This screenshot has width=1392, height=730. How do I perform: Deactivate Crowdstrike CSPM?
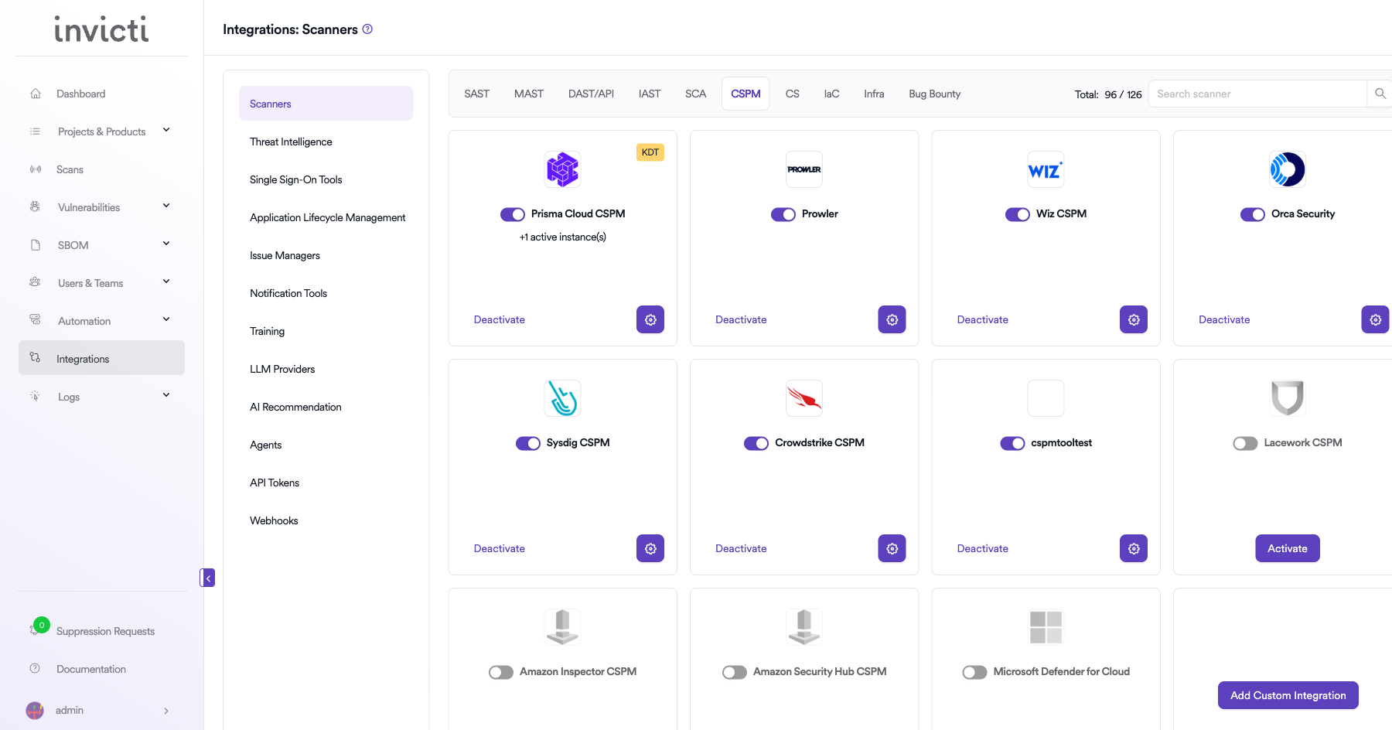point(741,548)
